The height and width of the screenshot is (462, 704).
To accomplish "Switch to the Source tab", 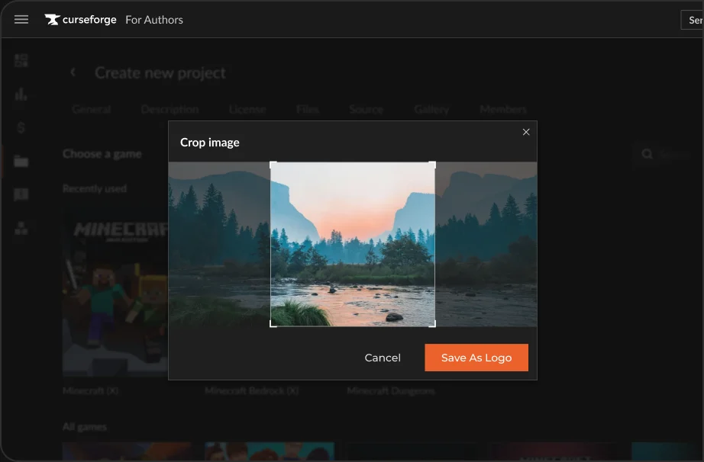I will coord(367,109).
